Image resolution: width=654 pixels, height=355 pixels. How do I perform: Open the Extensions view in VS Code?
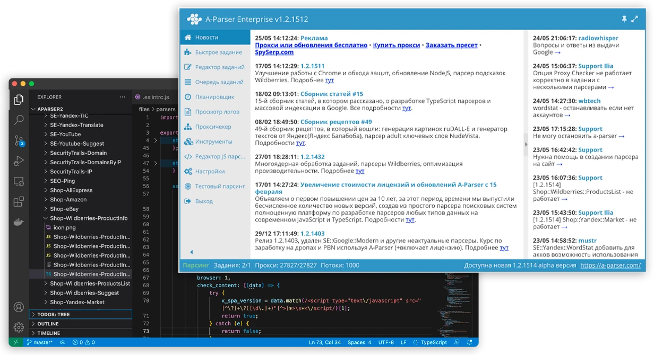pyautogui.click(x=19, y=201)
